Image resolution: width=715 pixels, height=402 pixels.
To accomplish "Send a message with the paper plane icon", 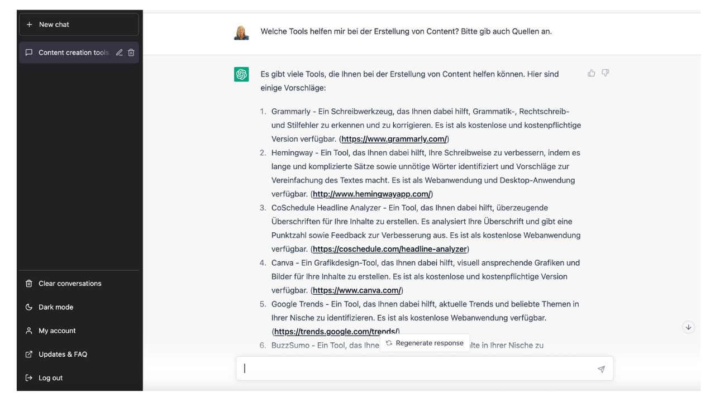I will tap(602, 368).
